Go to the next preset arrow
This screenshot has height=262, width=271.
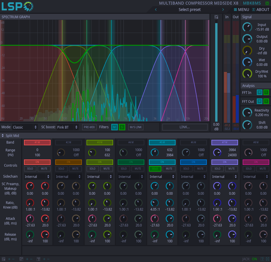click(x=223, y=10)
